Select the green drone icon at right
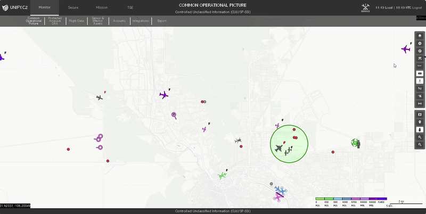The width and height of the screenshot is (426, 214). coord(356,143)
